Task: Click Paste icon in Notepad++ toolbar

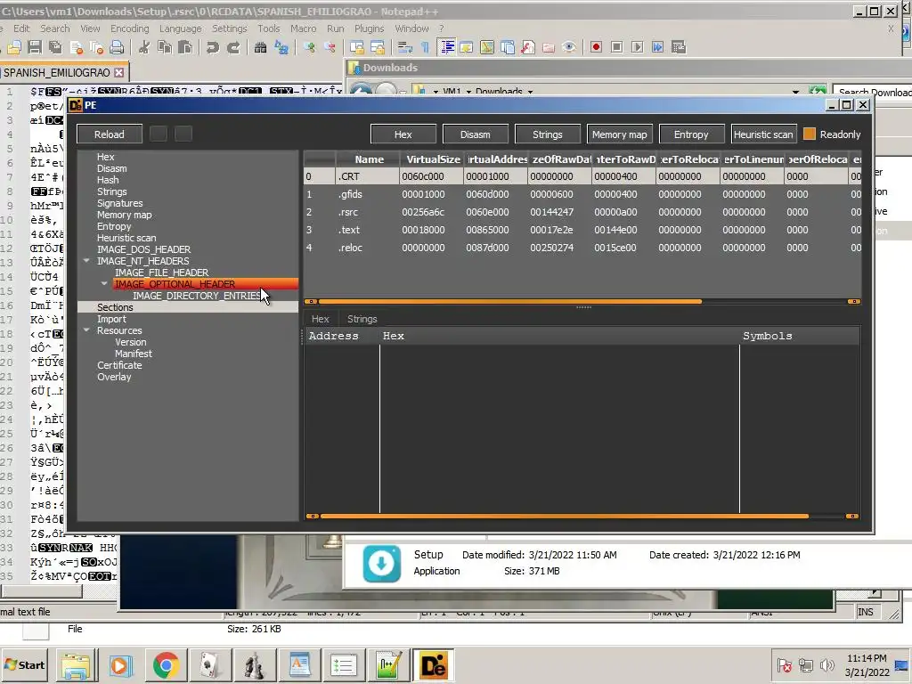Action: click(x=185, y=48)
